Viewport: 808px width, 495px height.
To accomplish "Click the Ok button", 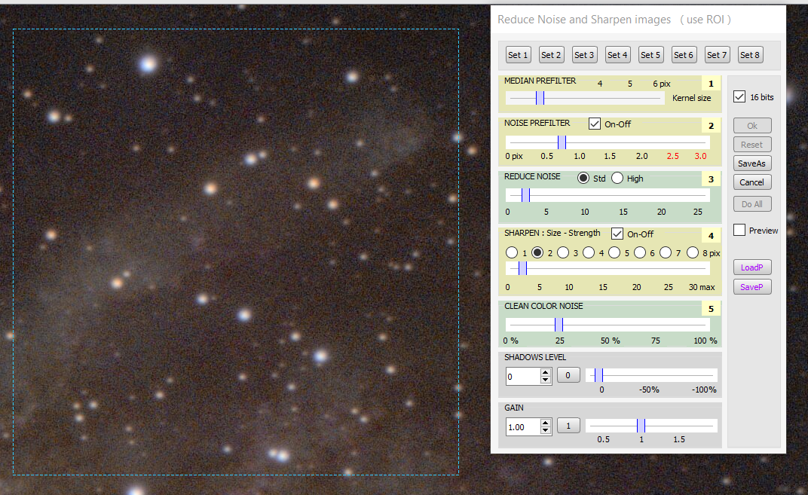I will click(752, 126).
